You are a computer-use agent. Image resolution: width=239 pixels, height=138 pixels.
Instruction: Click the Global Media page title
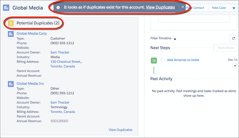[28, 8]
